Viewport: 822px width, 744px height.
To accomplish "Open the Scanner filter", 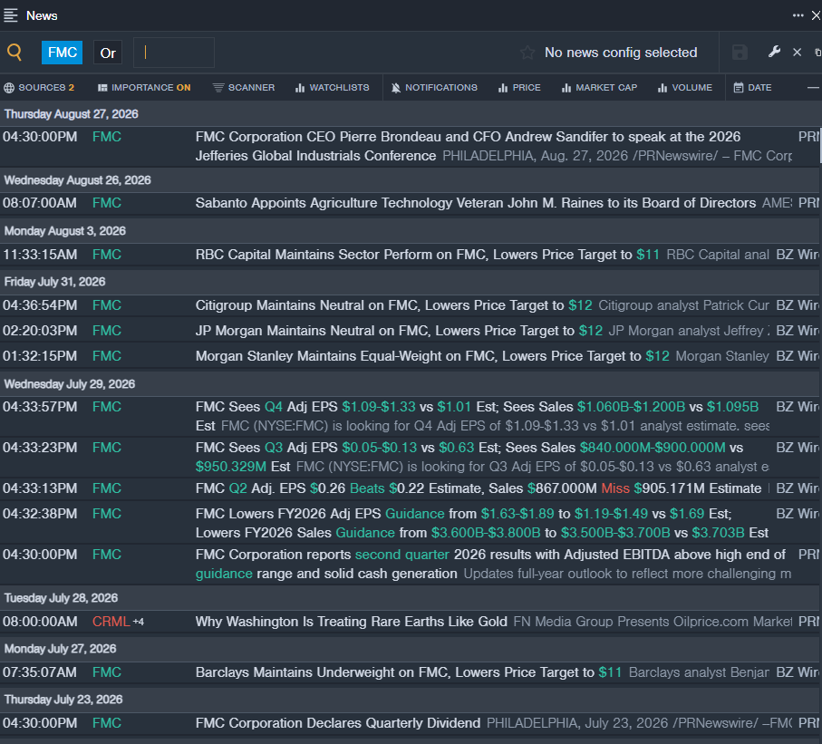I will [x=244, y=88].
